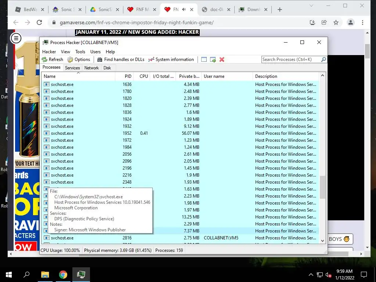This screenshot has width=376, height=282.
Task: Click the webpage horizontal scrollbar thumb
Action: 213,254
